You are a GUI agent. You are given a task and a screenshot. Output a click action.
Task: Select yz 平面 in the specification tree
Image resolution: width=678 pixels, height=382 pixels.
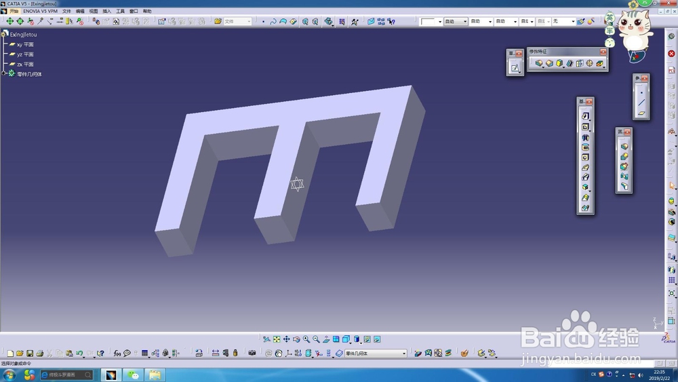pos(25,54)
